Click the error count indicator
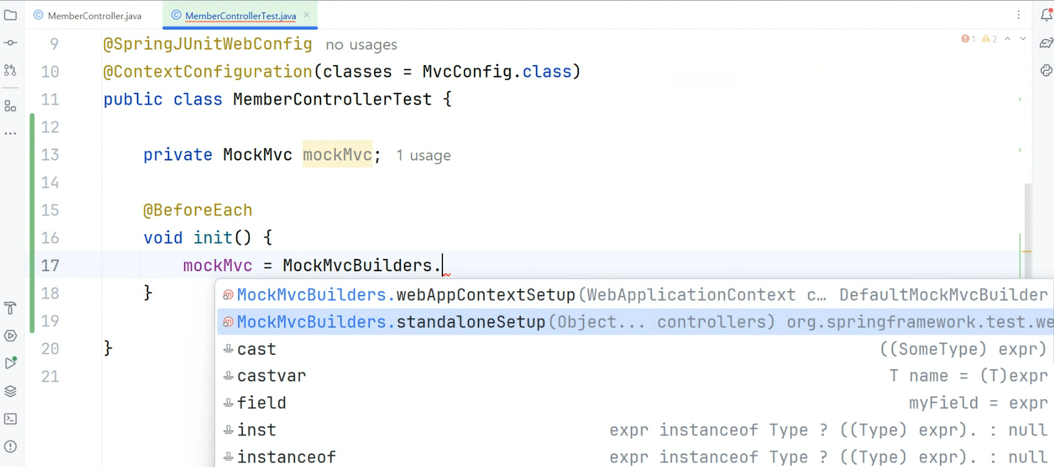This screenshot has height=467, width=1054. [x=968, y=38]
